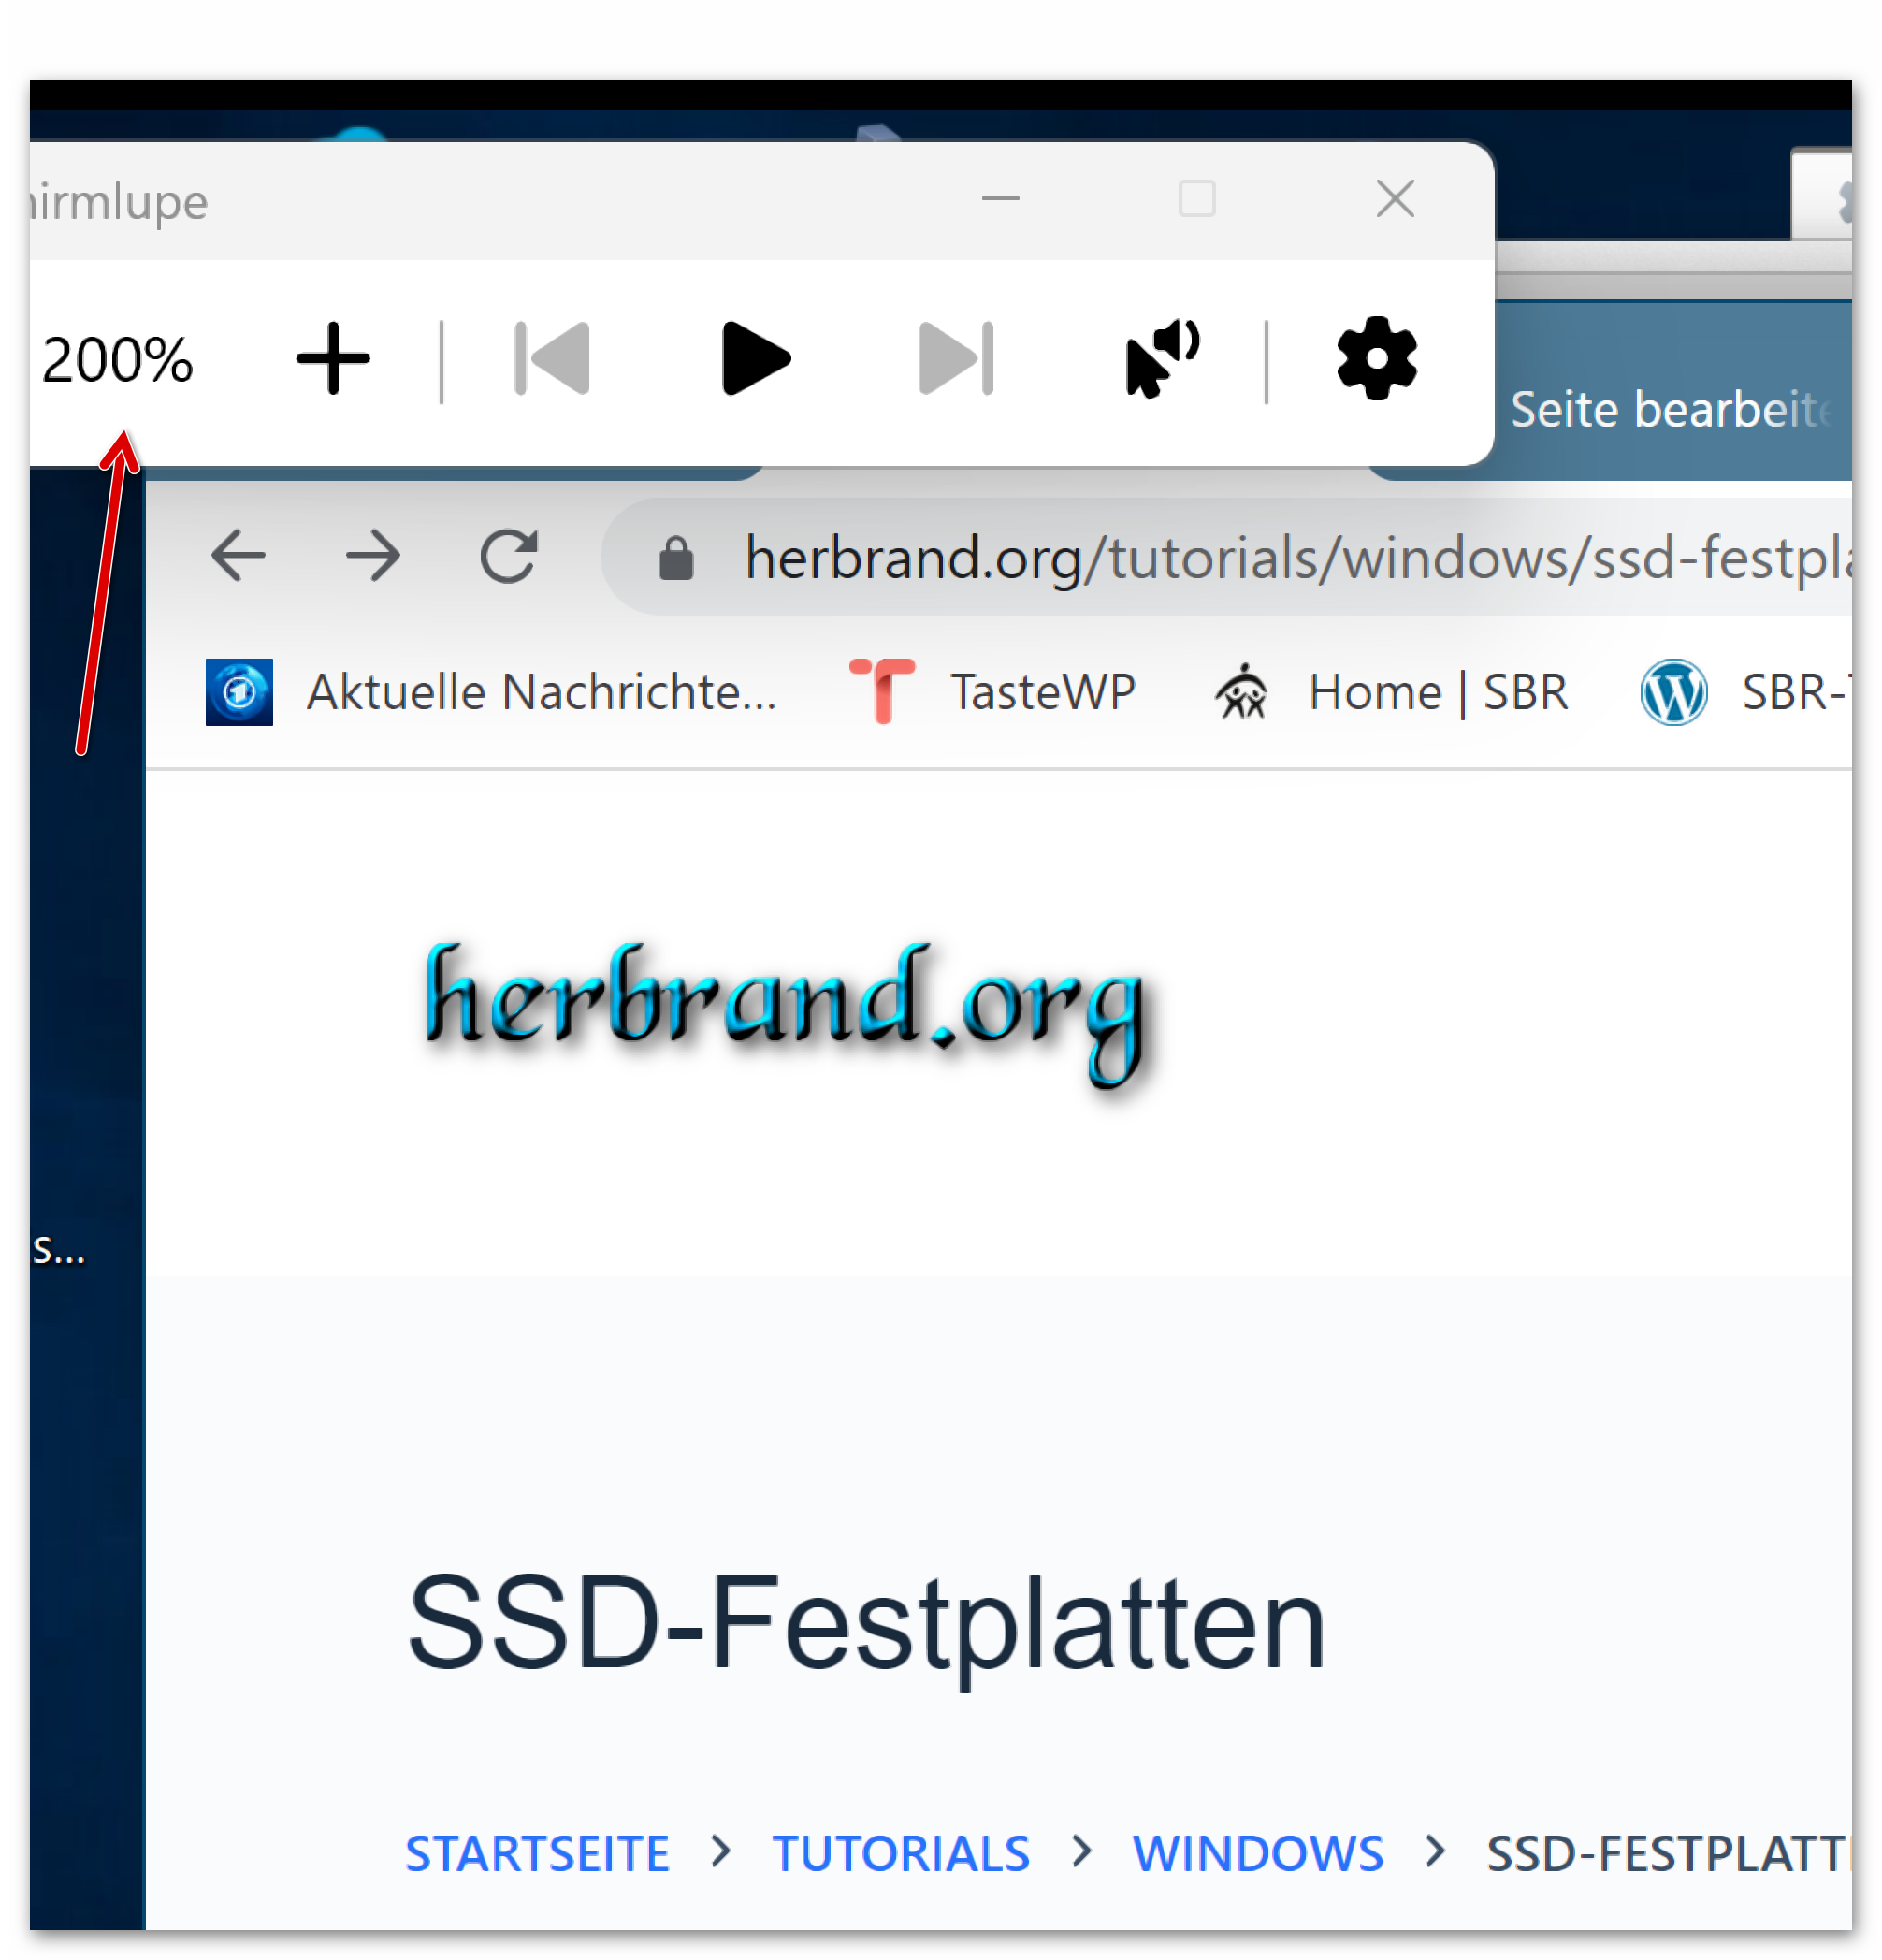Click the WordPress SBR bookmark icon
Image resolution: width=1882 pixels, height=1960 pixels.
[x=1673, y=692]
